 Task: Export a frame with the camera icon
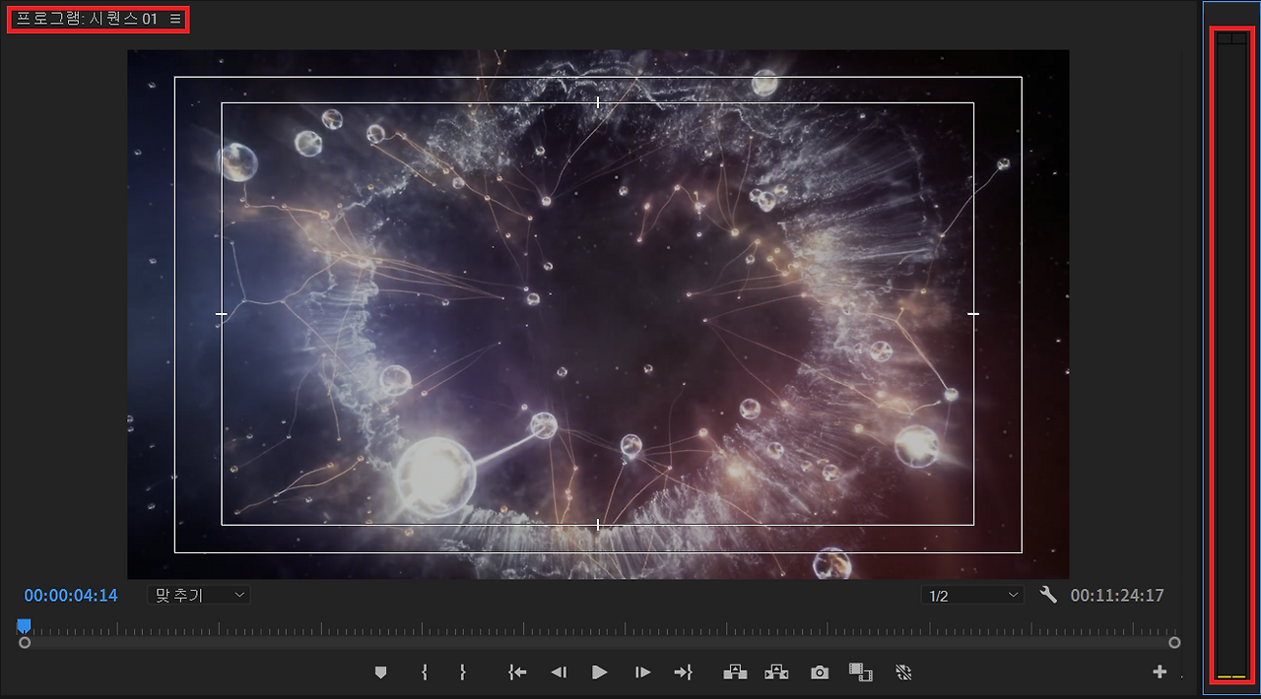click(x=820, y=672)
